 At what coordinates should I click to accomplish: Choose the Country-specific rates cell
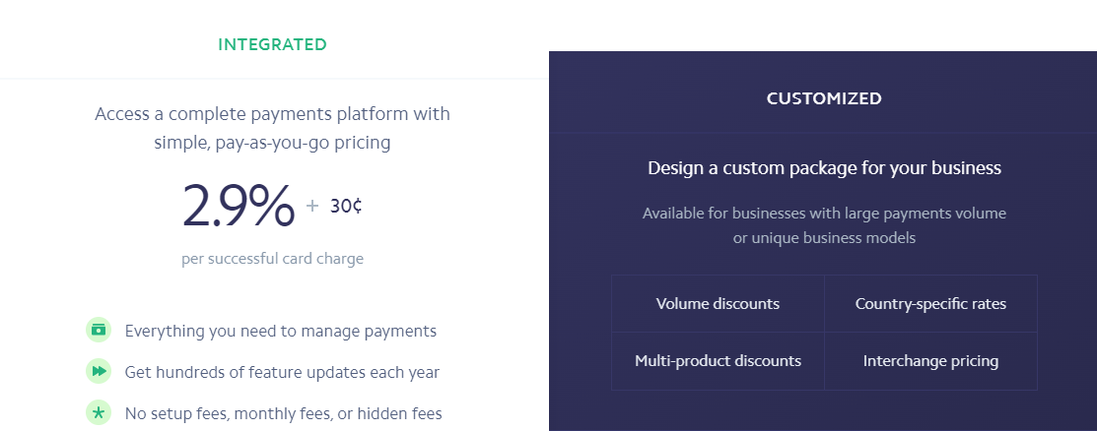tap(930, 304)
